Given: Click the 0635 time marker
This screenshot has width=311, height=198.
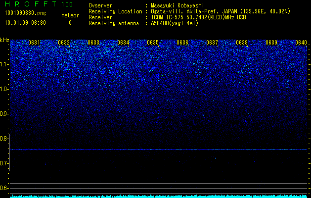Looking at the screenshot, I should 153,43.
